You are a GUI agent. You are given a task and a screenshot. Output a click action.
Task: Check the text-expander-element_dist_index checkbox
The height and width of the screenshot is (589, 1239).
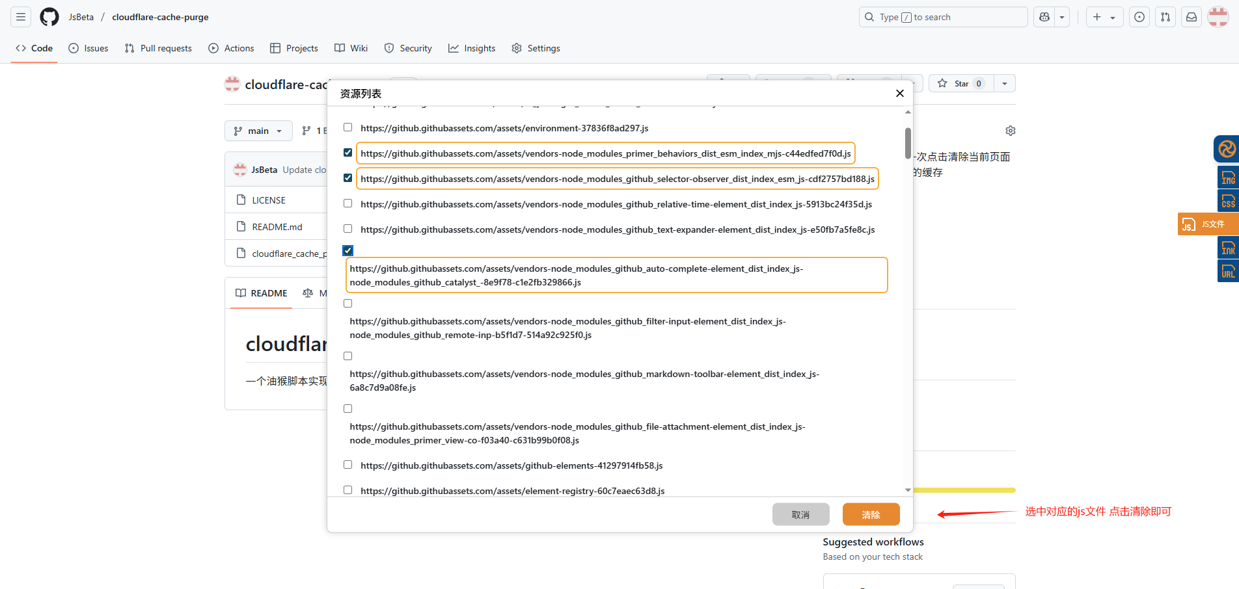(x=347, y=229)
